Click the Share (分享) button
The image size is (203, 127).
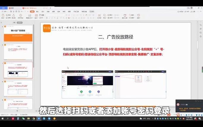coord(193,12)
